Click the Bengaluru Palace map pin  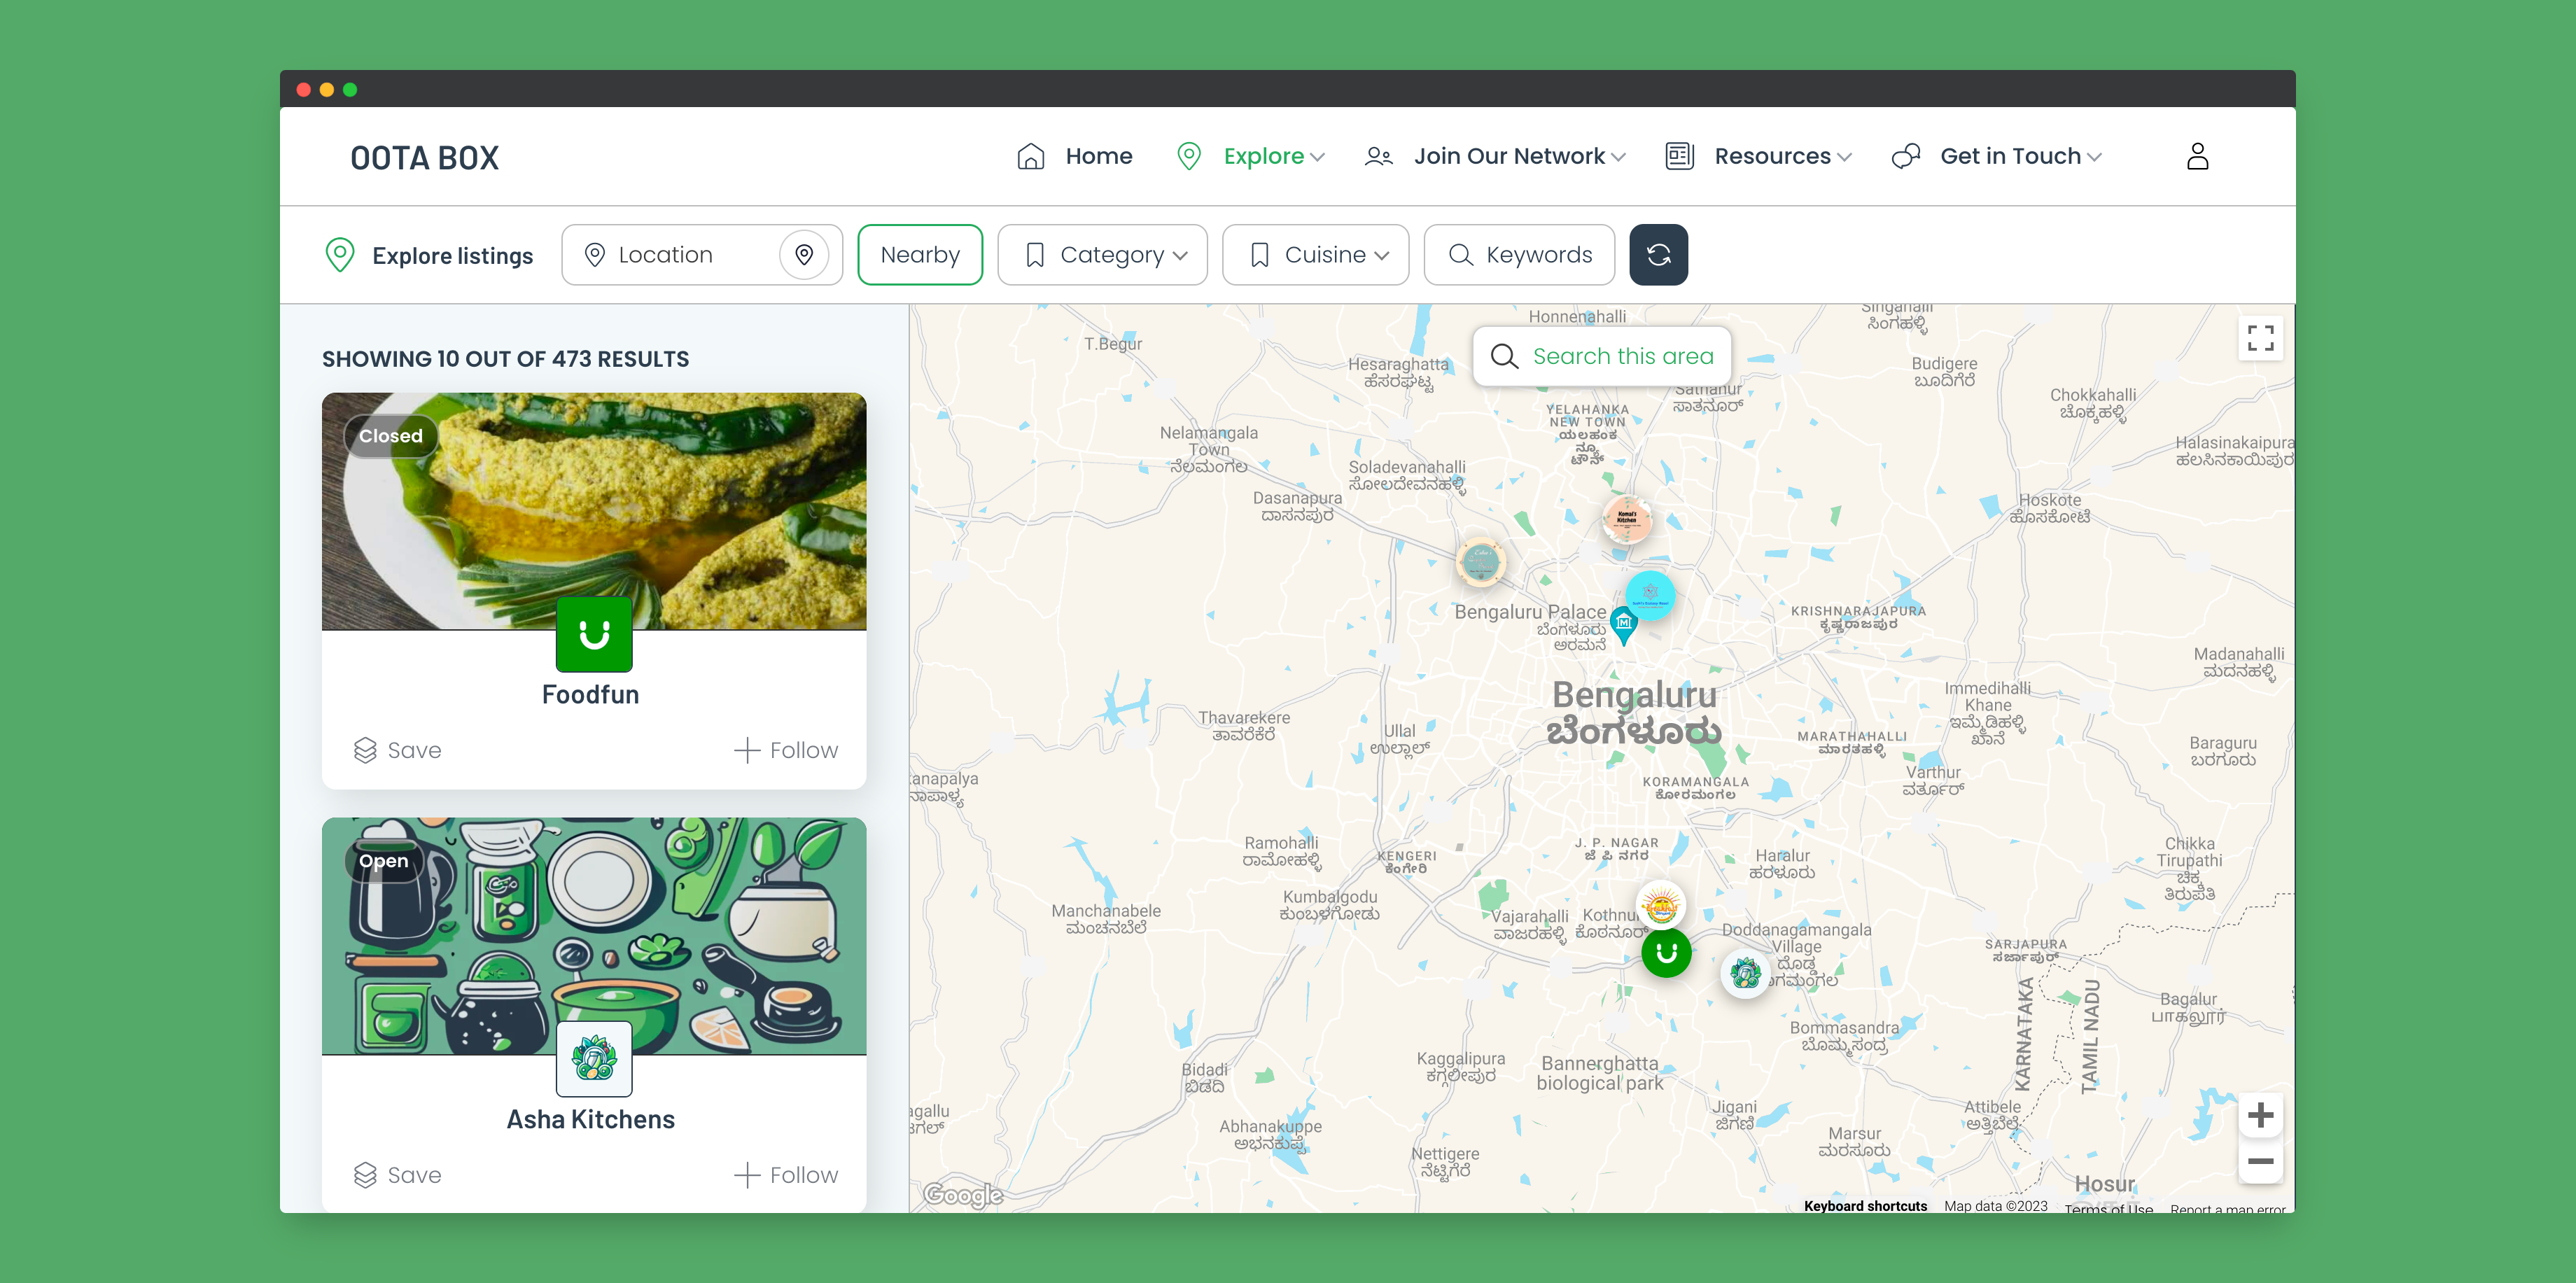[x=1624, y=626]
